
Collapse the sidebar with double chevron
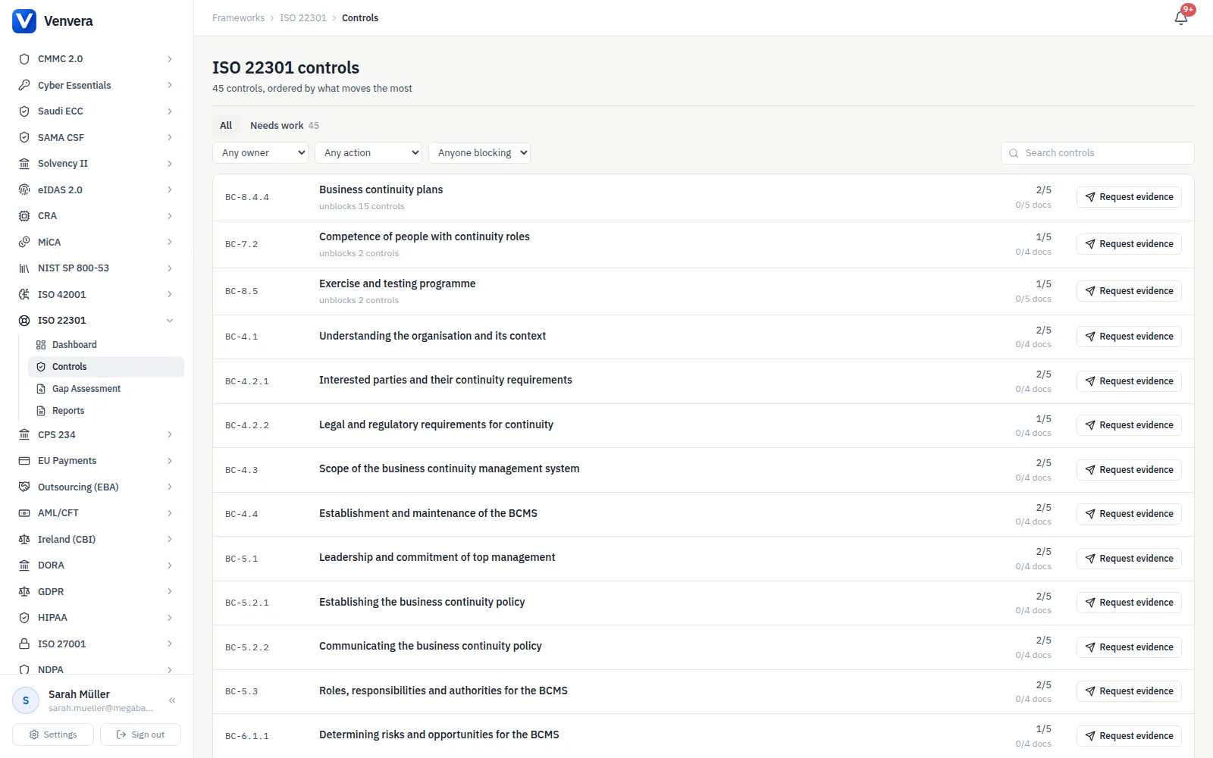[172, 700]
